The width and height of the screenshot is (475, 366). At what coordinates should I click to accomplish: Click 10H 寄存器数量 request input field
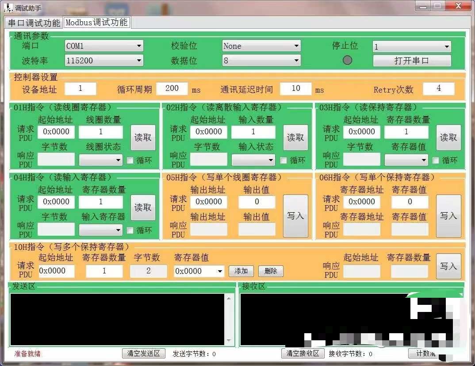pyautogui.click(x=104, y=271)
